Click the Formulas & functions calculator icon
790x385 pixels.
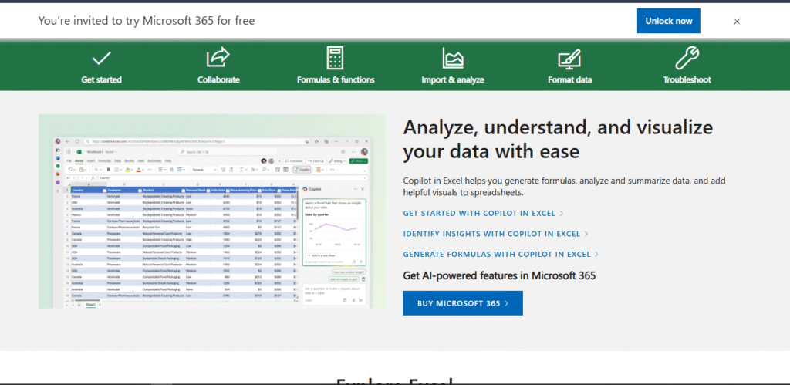[335, 58]
